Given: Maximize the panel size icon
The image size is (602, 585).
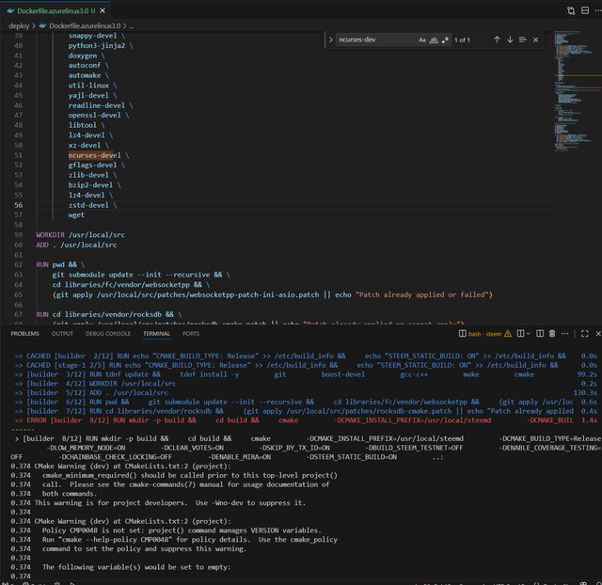Looking at the screenshot, I should 585,334.
